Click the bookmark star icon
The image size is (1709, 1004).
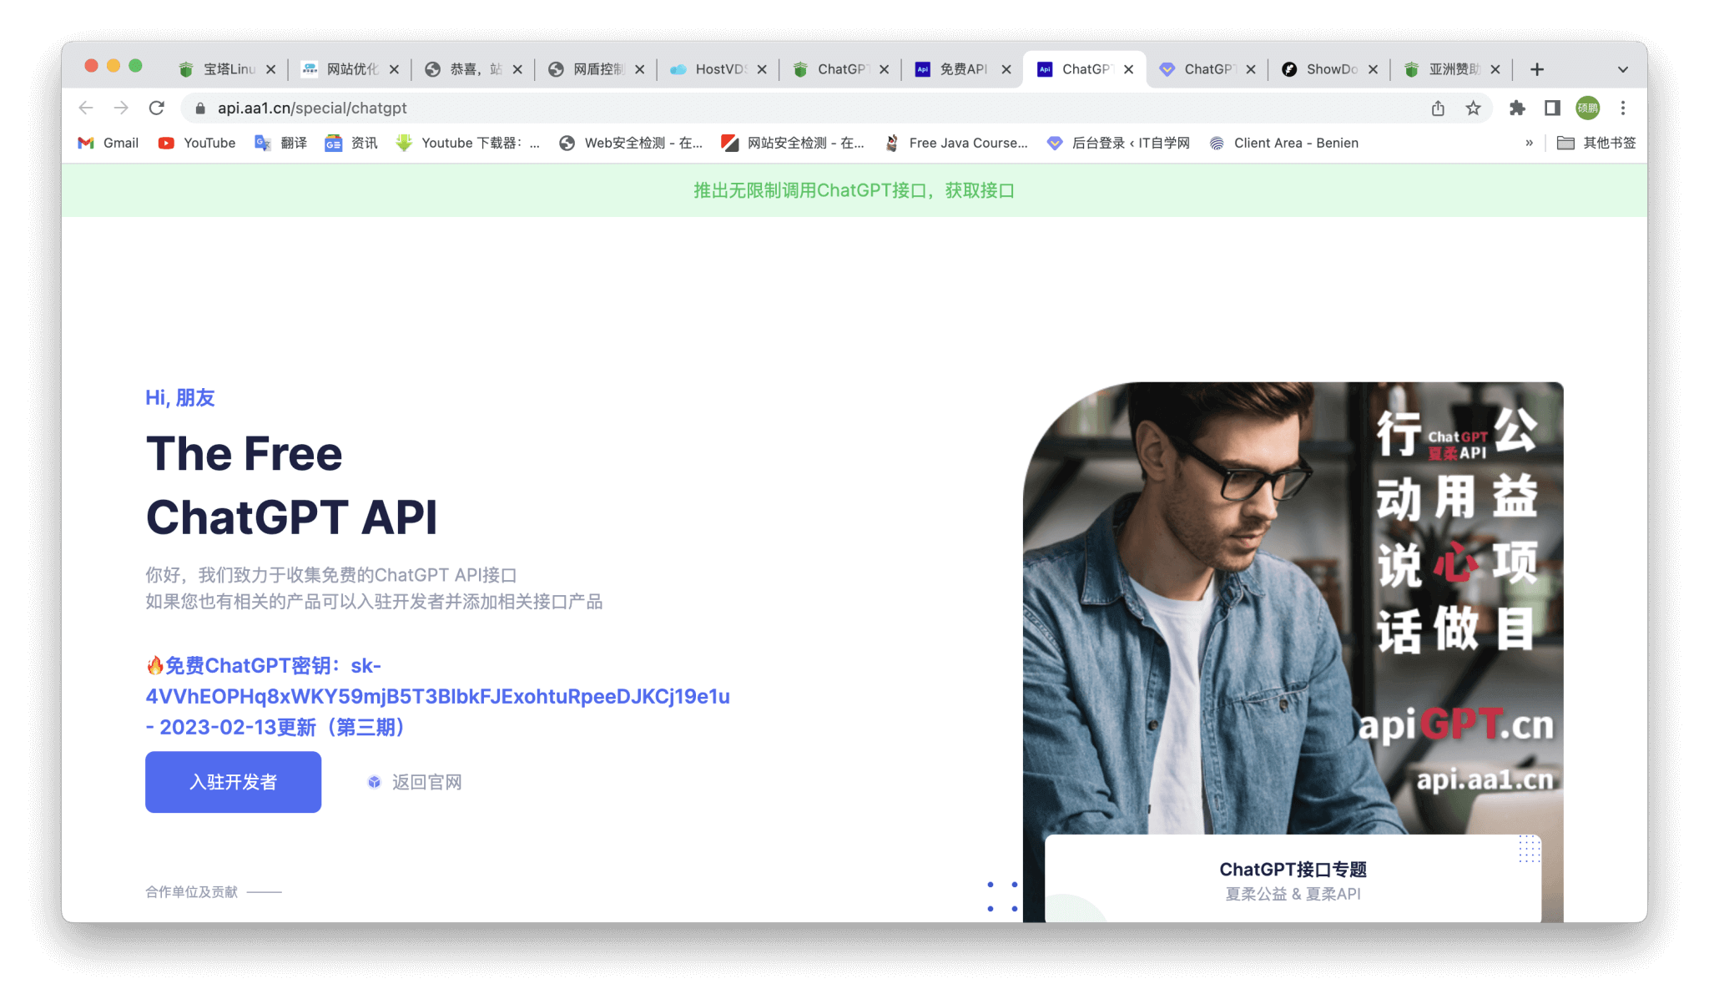(1473, 108)
